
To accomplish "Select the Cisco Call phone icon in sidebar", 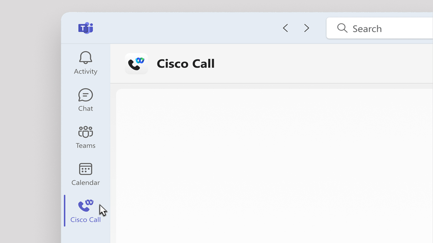I will click(x=85, y=205).
